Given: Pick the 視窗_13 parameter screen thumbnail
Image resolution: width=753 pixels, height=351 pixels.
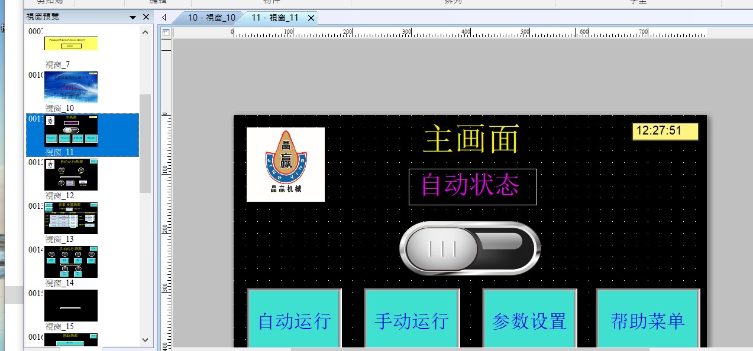Looking at the screenshot, I should tap(71, 218).
